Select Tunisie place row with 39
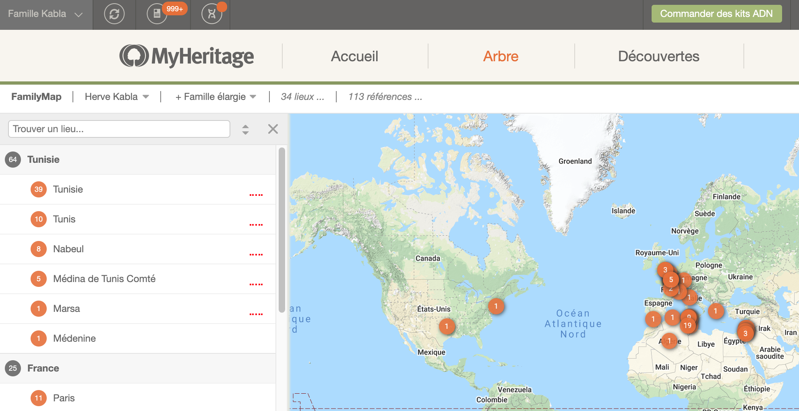Screen dimensions: 799x411 [138, 189]
